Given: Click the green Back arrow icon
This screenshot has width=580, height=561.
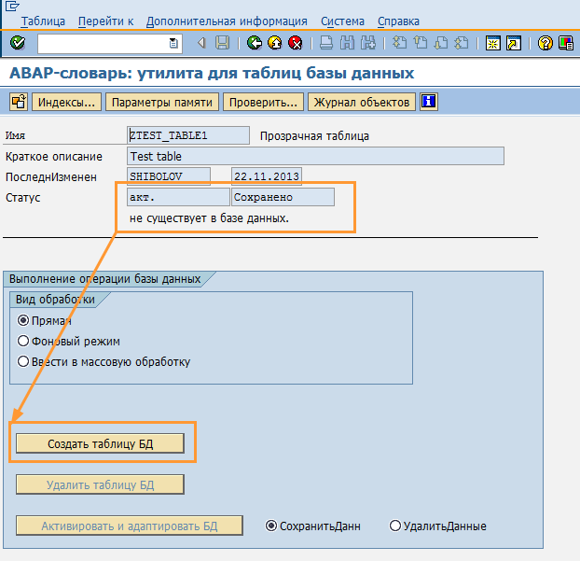Looking at the screenshot, I should [255, 43].
